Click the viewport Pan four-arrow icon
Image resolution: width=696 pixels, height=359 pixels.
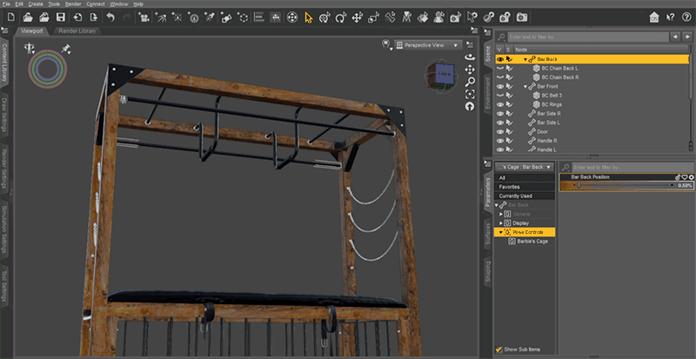(470, 70)
